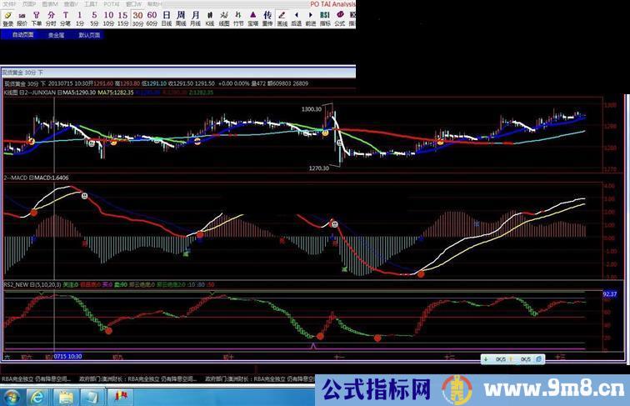Viewport: 630px width, 406px height.
Task: Toggle the 日线 daily chart period
Action: coord(166,18)
